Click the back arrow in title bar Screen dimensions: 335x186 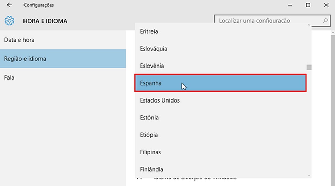point(10,5)
